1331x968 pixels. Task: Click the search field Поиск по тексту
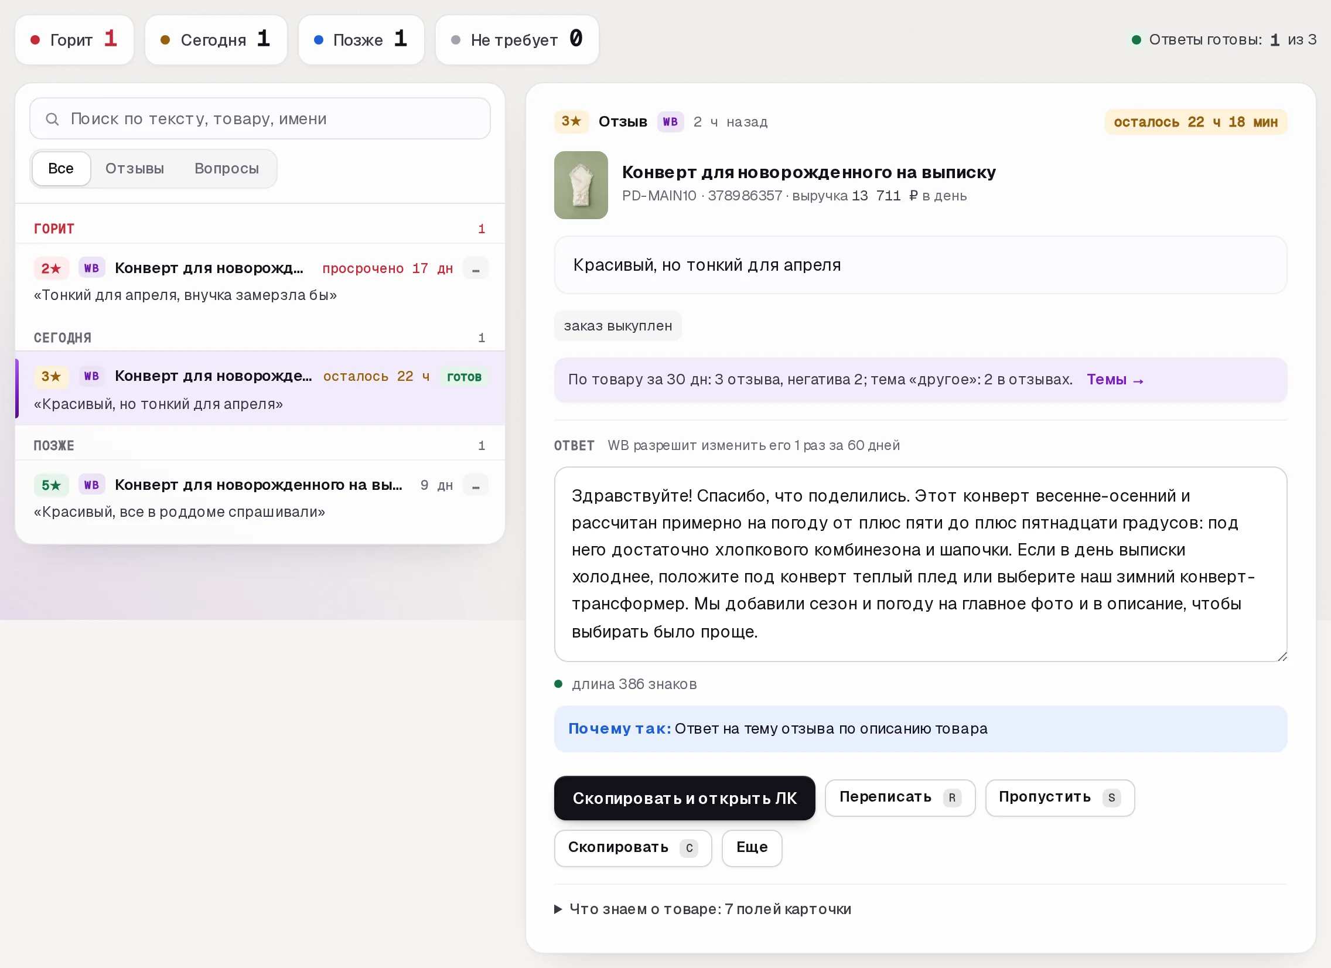(260, 118)
